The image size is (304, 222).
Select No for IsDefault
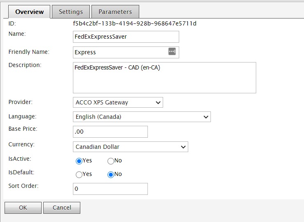click(110, 174)
